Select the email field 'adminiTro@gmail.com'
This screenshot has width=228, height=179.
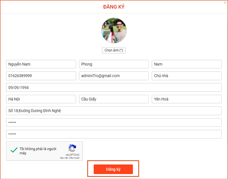(x=114, y=76)
